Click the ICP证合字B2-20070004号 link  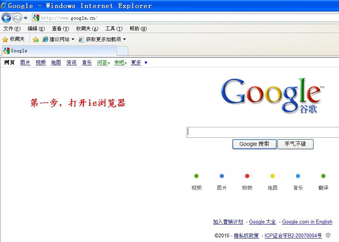293,235
